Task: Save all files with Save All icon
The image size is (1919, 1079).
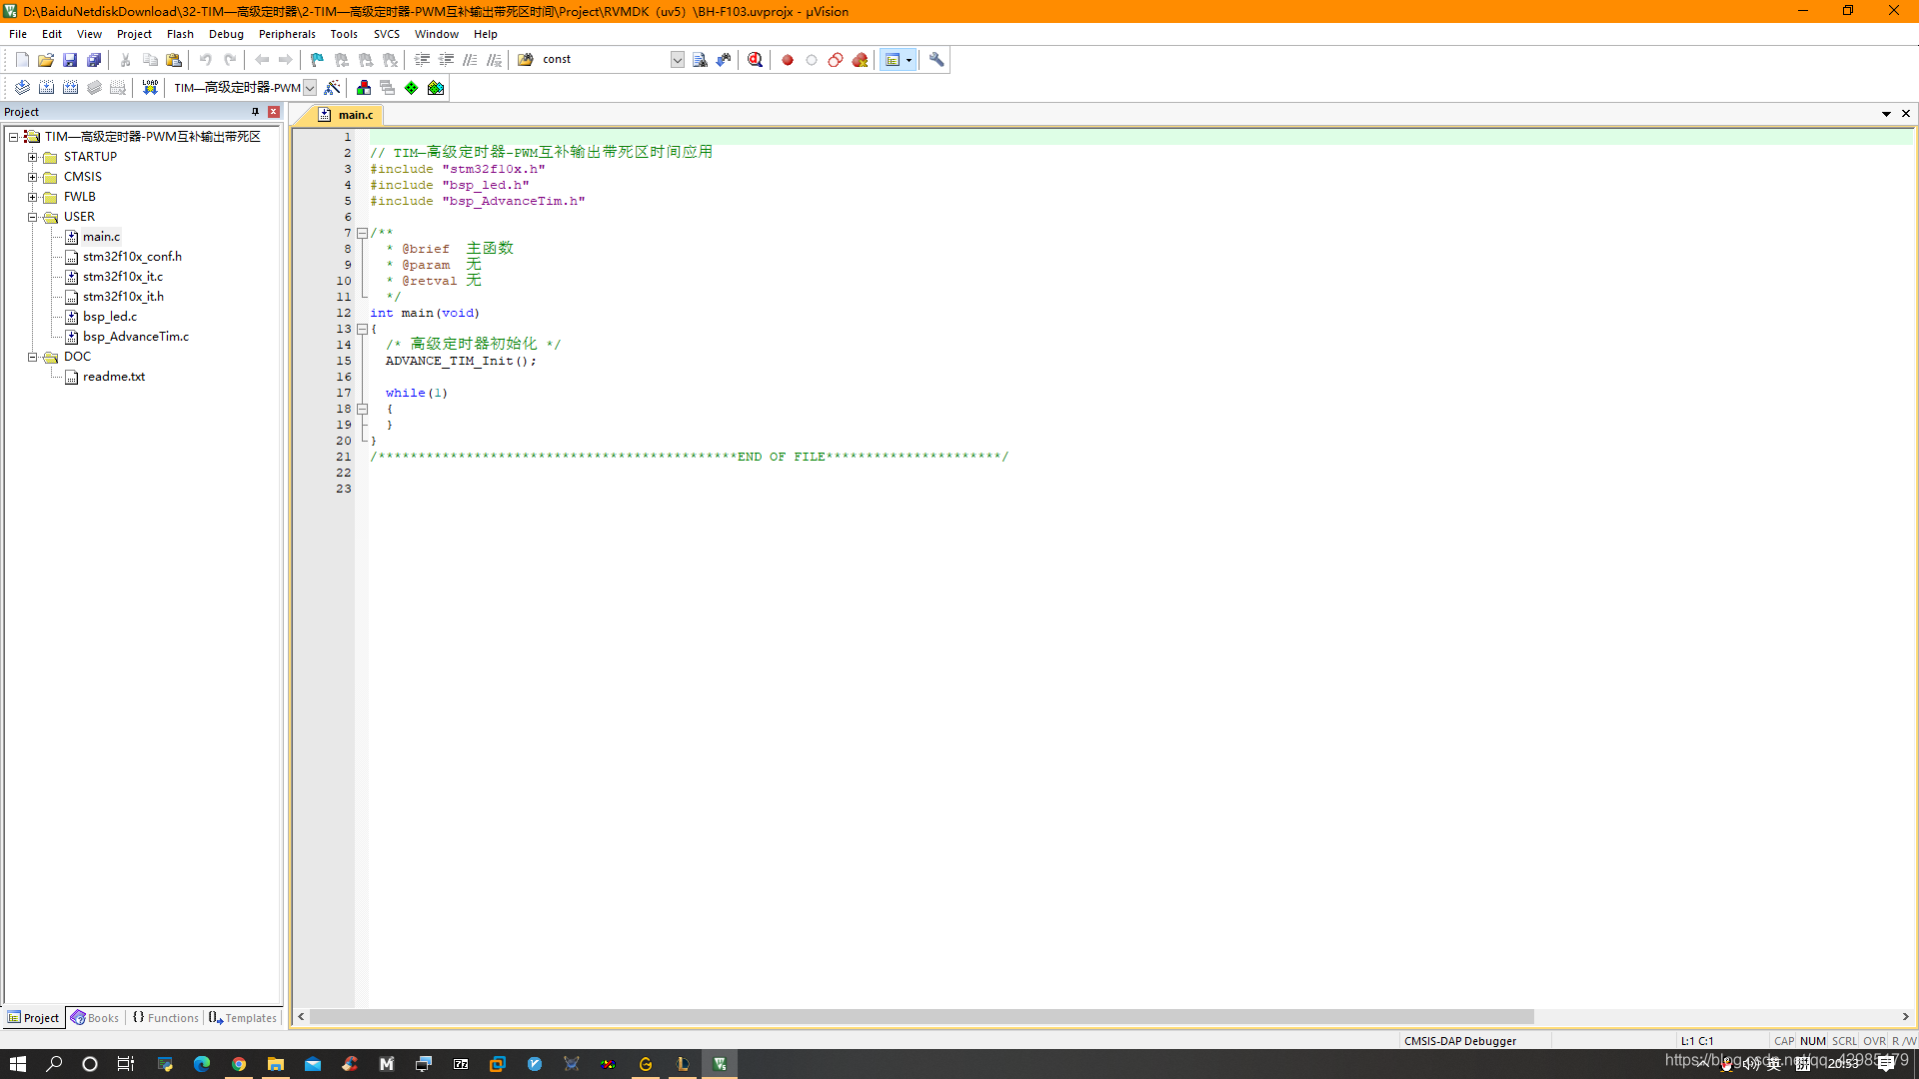Action: [x=94, y=60]
